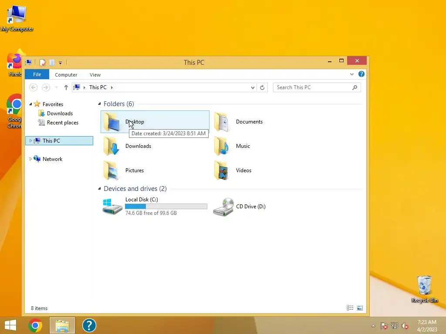Show hidden tray icons arrow
The width and height of the screenshot is (446, 334).
pos(373,326)
